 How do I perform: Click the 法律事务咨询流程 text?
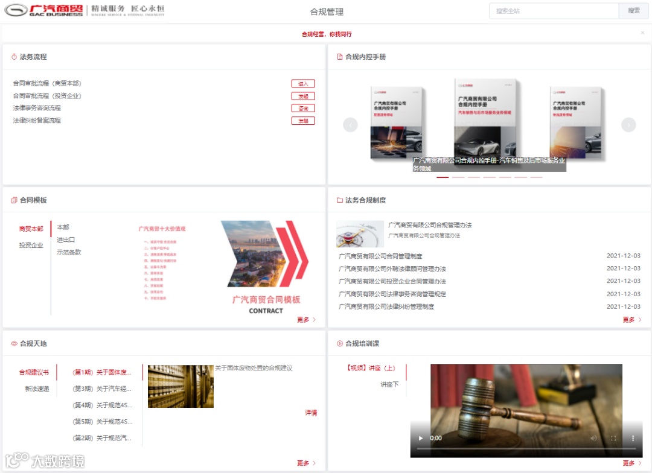[x=37, y=107]
